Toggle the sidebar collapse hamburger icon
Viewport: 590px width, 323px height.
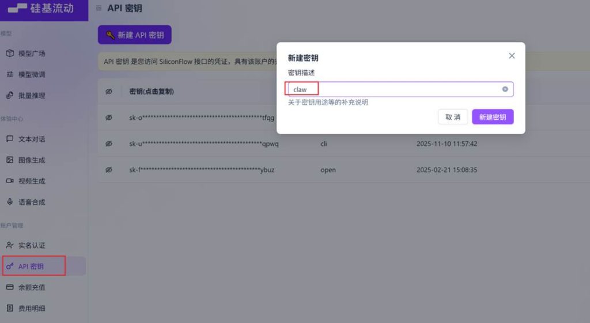click(x=99, y=9)
